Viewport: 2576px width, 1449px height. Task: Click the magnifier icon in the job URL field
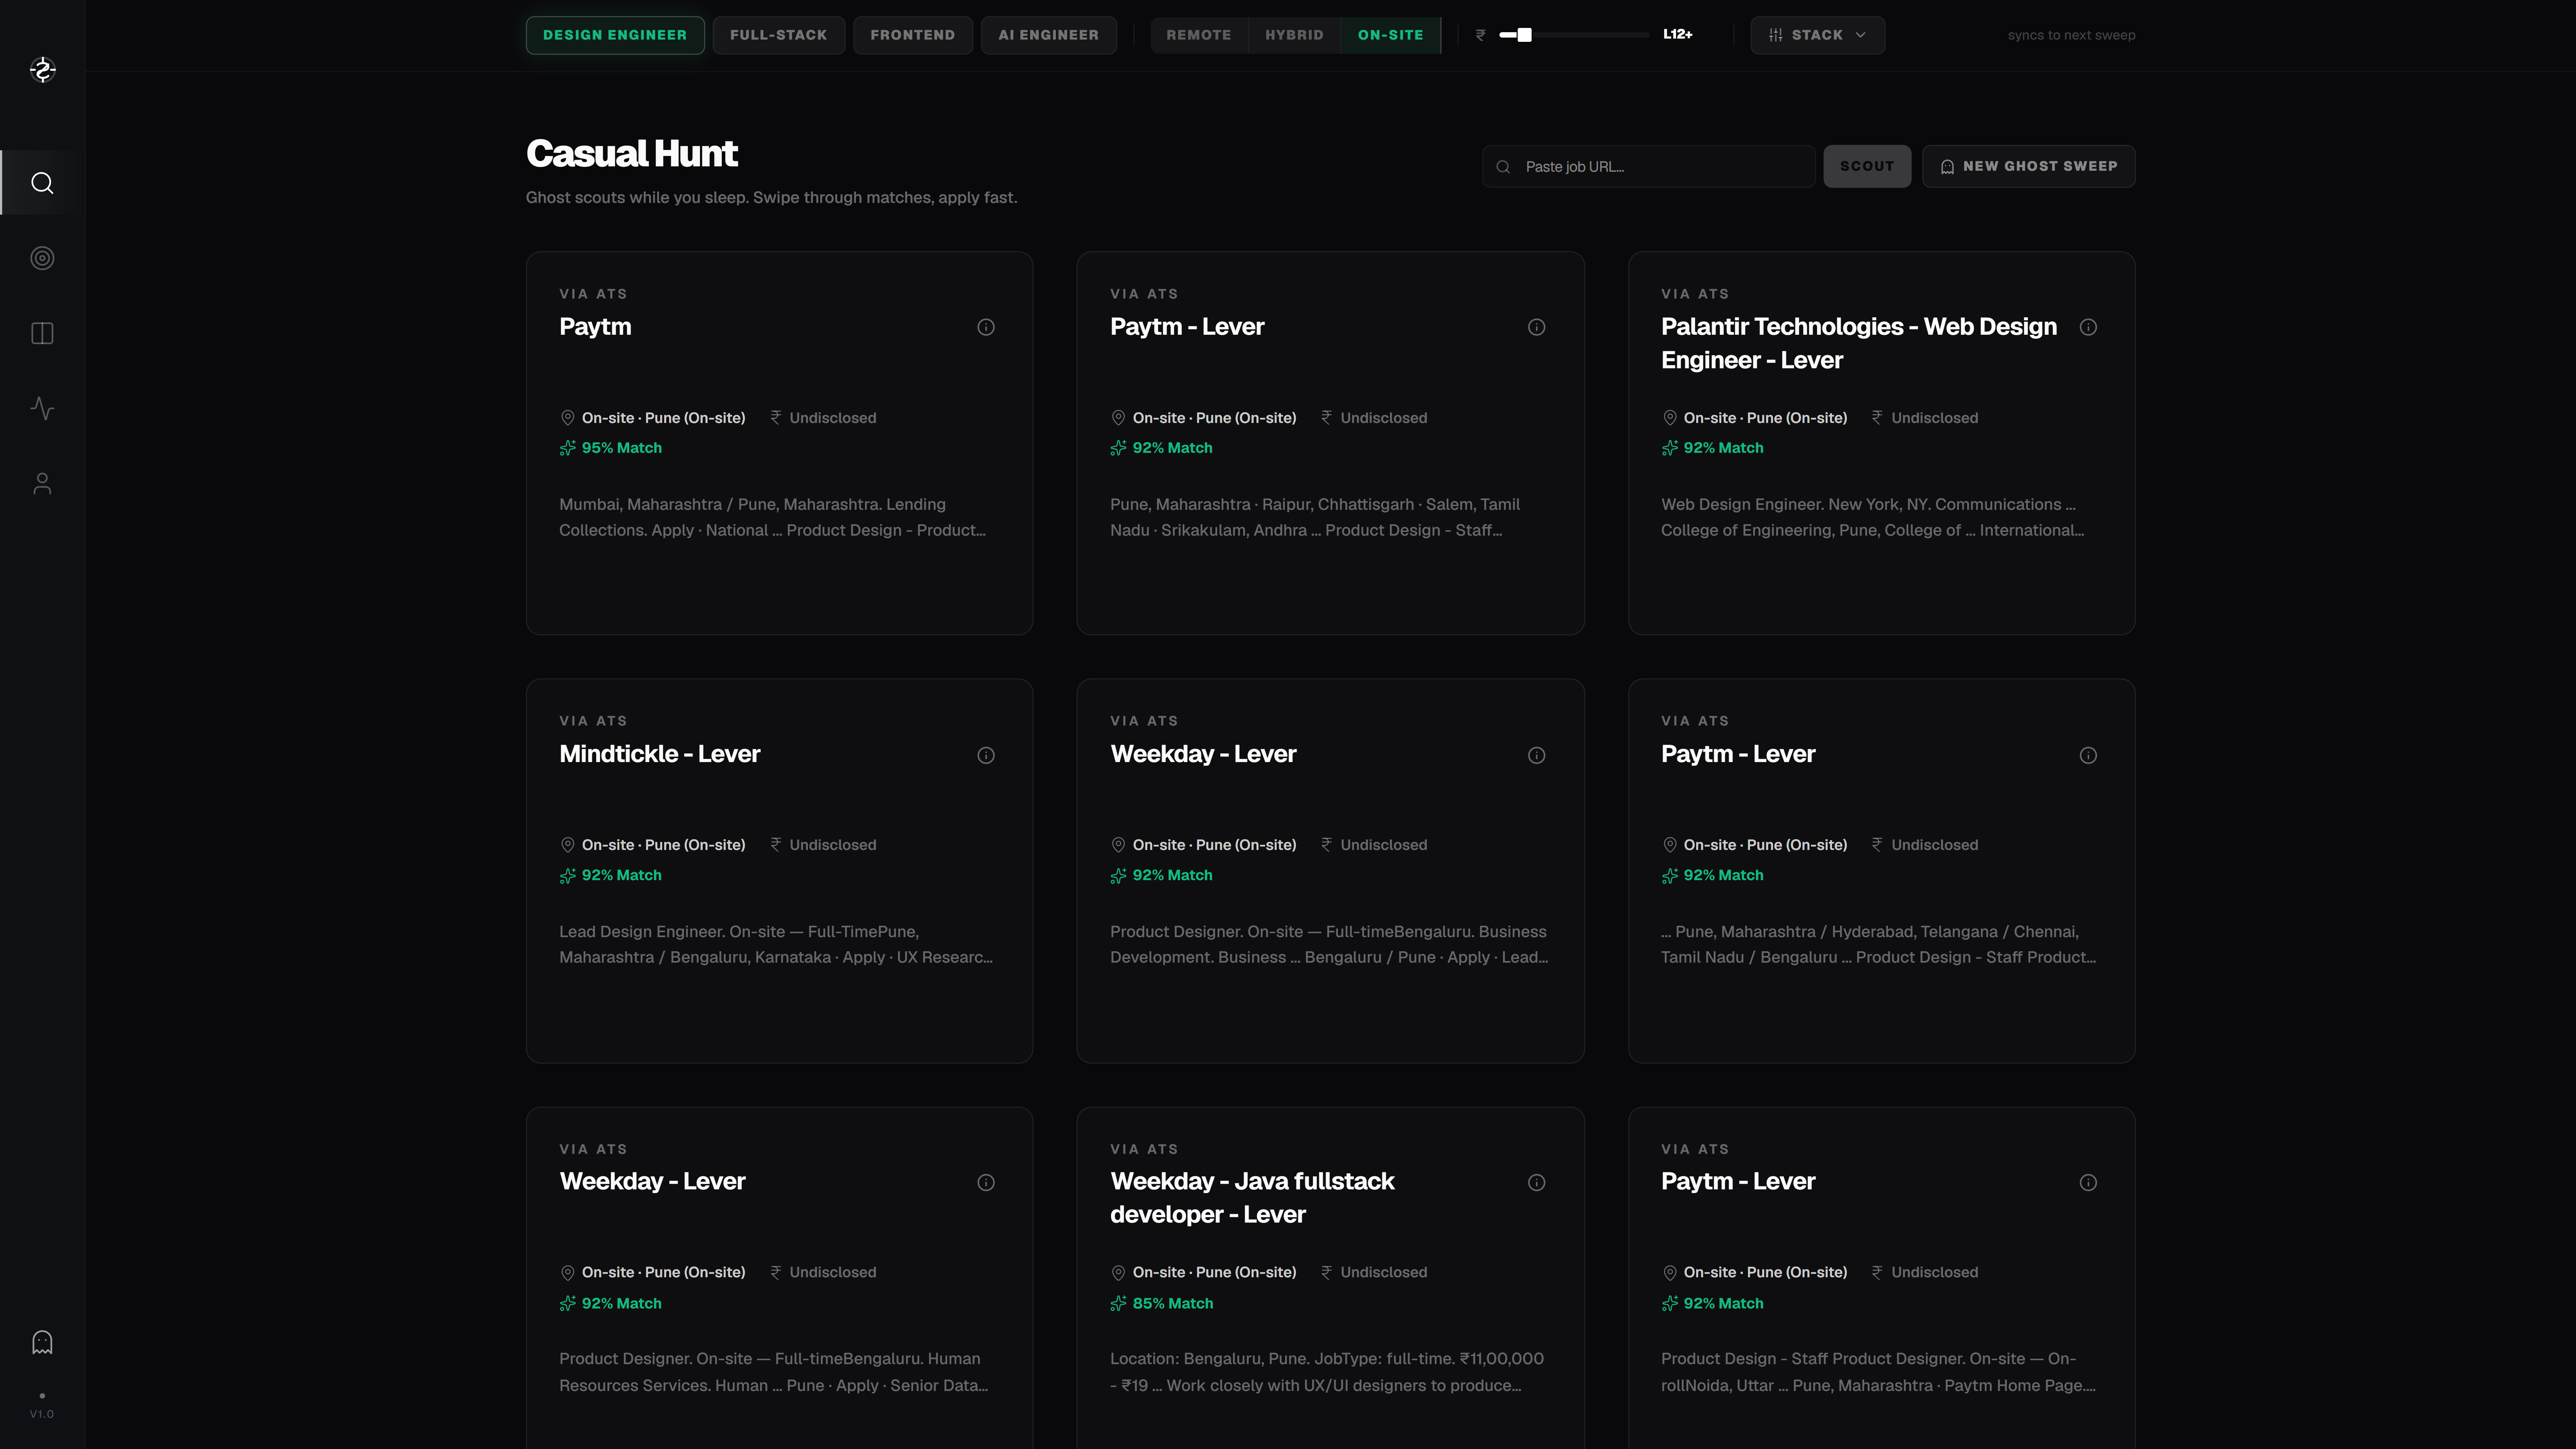click(1503, 167)
